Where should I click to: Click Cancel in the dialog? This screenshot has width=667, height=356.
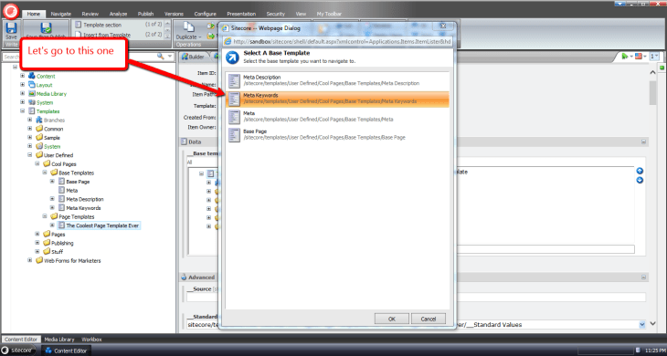pos(429,319)
